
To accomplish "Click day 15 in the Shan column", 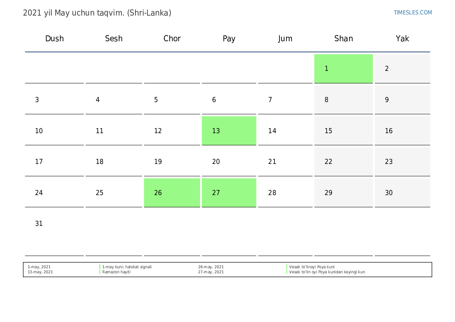I will coord(344,131).
